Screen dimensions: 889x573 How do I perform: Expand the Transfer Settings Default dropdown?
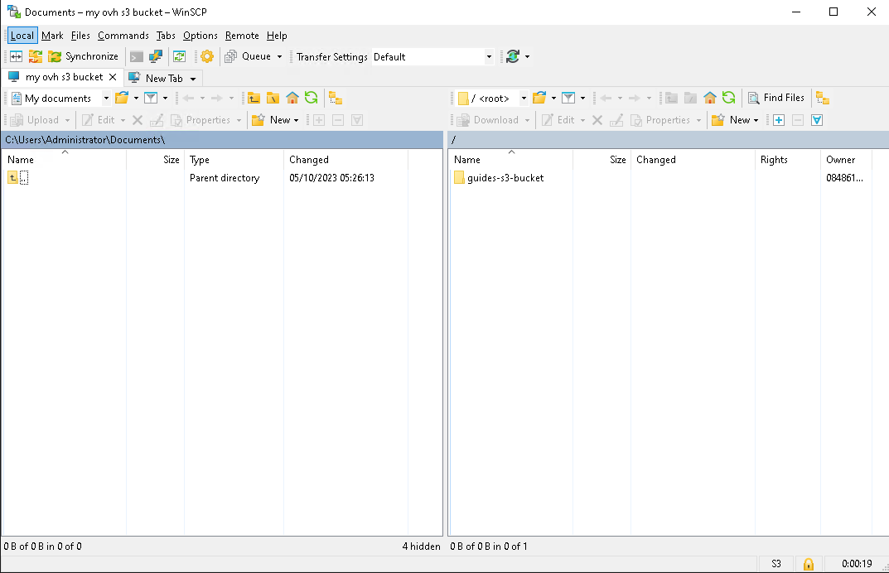pos(489,57)
